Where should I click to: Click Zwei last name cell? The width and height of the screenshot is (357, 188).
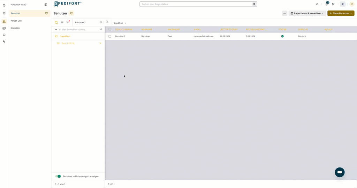coord(170,36)
